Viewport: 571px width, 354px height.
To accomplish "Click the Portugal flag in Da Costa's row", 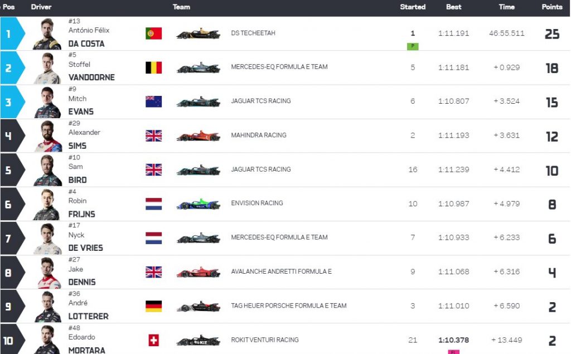I will pyautogui.click(x=154, y=33).
